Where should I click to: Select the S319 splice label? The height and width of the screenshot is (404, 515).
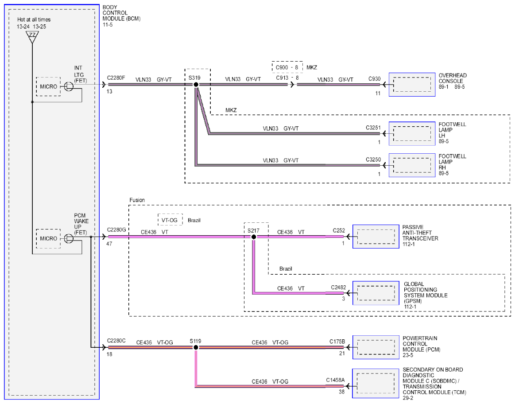click(x=194, y=78)
